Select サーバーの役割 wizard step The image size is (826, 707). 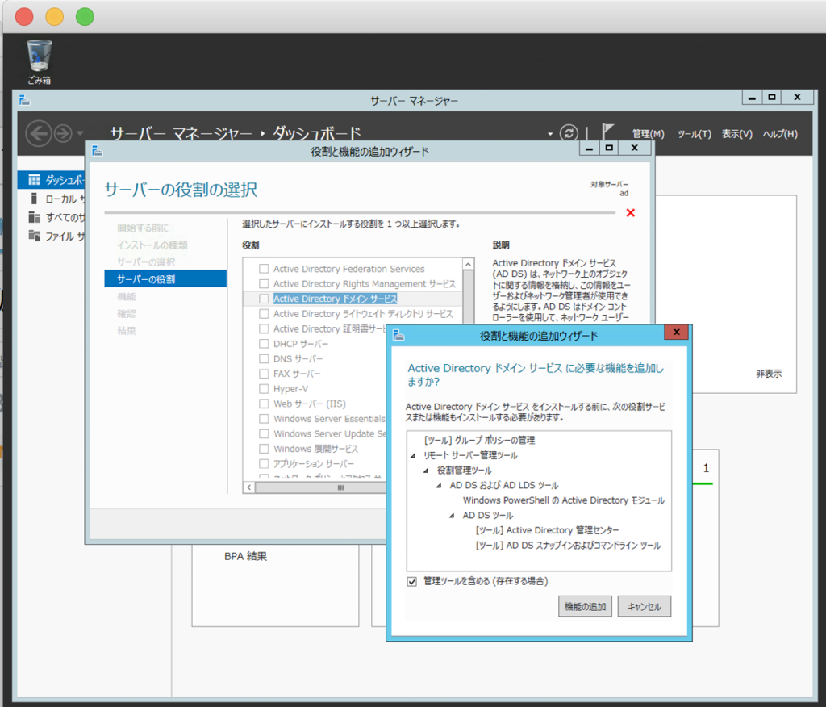click(x=165, y=279)
